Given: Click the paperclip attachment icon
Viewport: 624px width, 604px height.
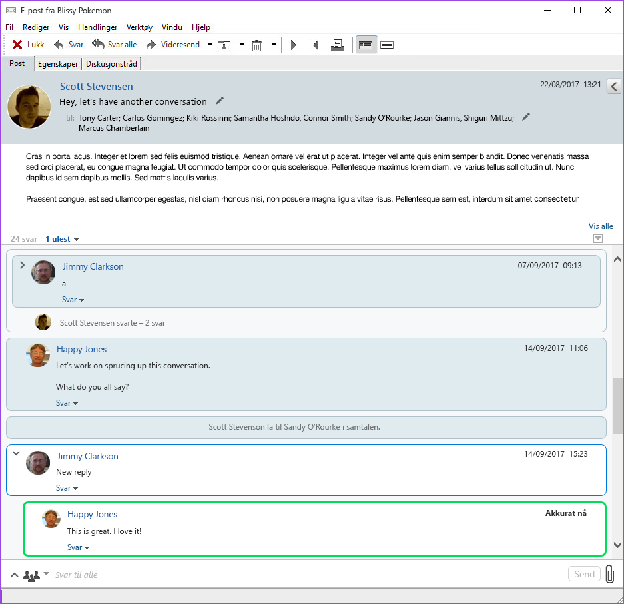Looking at the screenshot, I should [x=609, y=574].
